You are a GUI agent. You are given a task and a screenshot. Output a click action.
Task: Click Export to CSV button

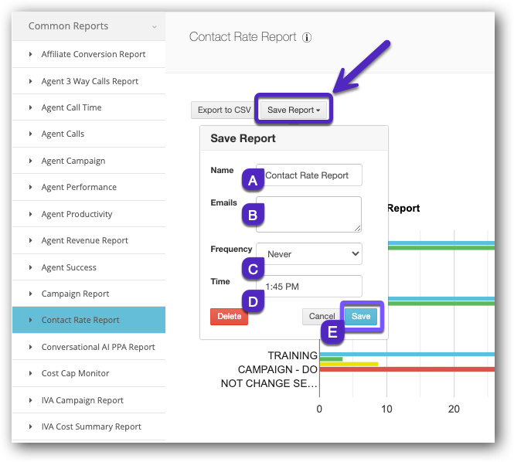223,110
